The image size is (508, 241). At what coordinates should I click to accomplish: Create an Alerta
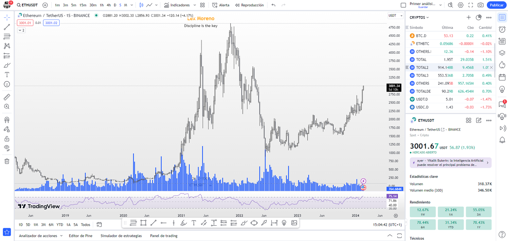(221, 5)
